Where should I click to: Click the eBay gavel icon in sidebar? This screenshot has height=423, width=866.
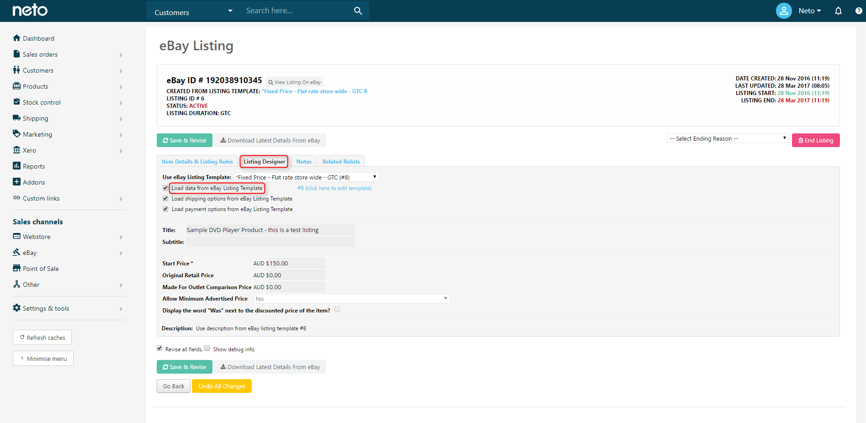(17, 252)
